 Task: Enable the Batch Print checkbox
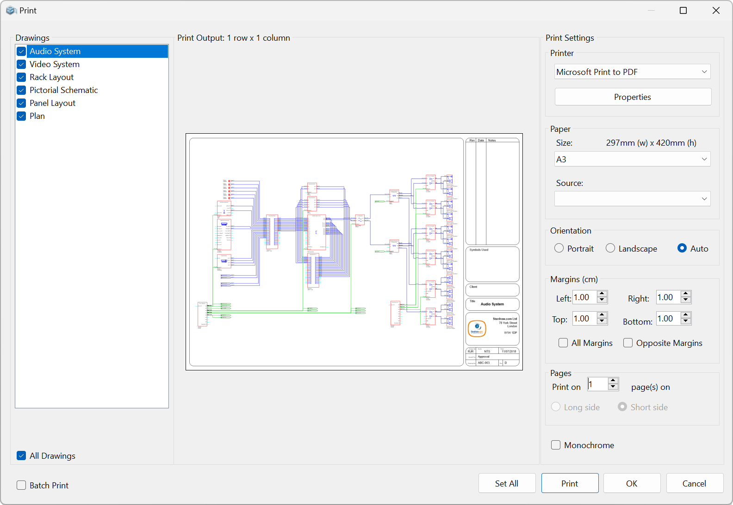(x=21, y=485)
